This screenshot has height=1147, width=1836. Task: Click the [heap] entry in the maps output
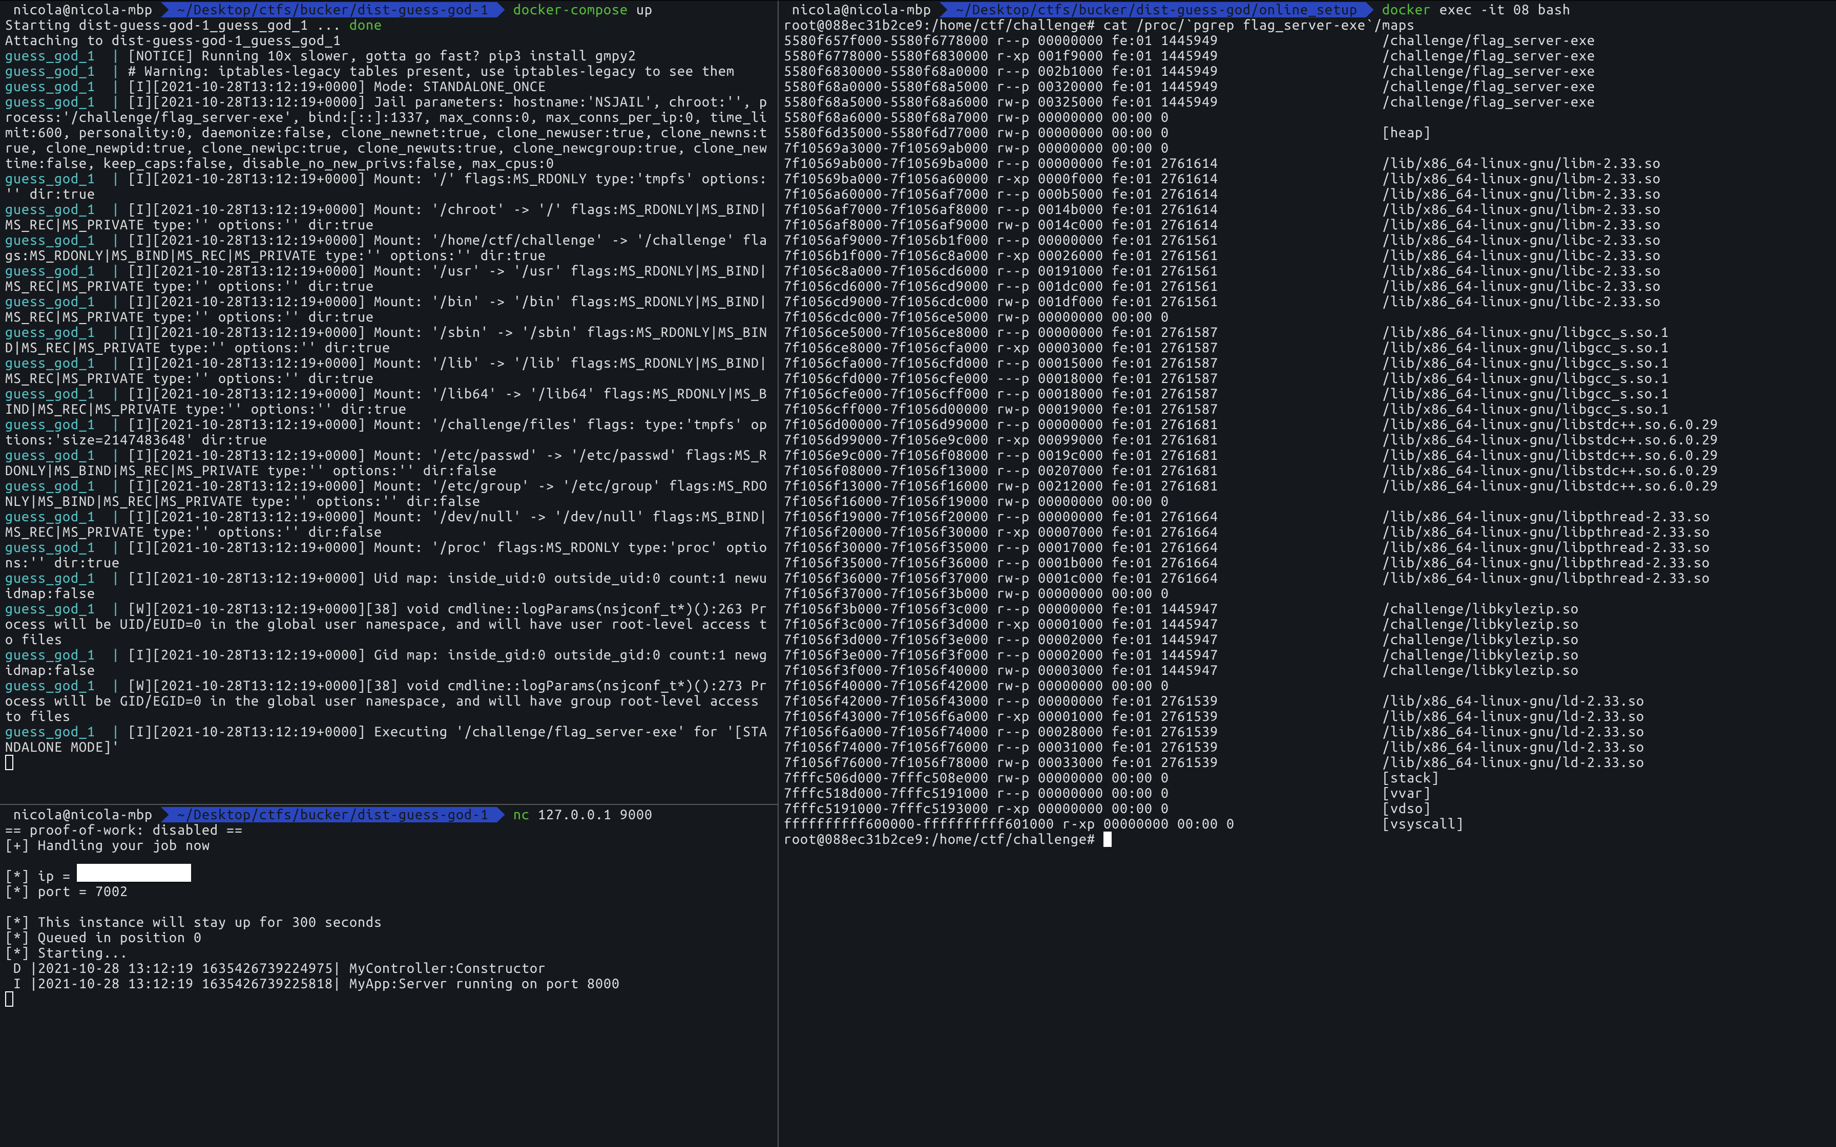[1406, 133]
